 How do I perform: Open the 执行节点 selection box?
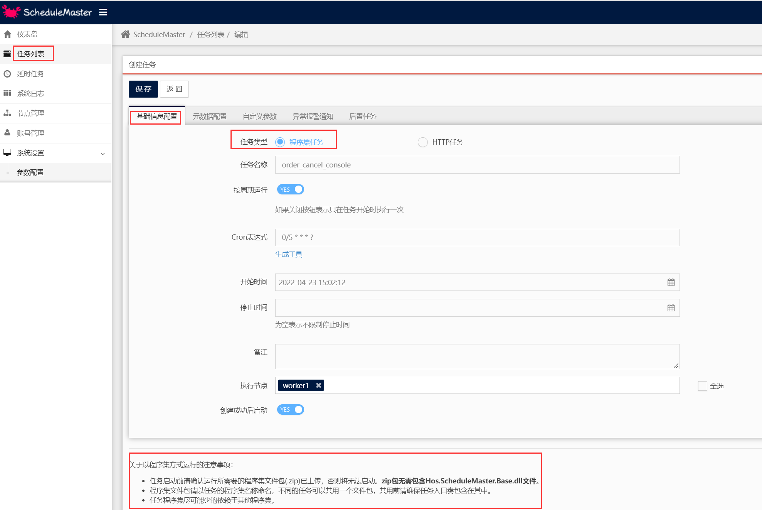tap(477, 385)
